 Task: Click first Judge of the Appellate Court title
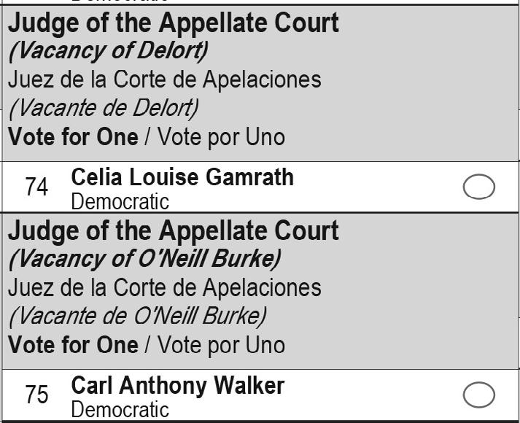[174, 24]
